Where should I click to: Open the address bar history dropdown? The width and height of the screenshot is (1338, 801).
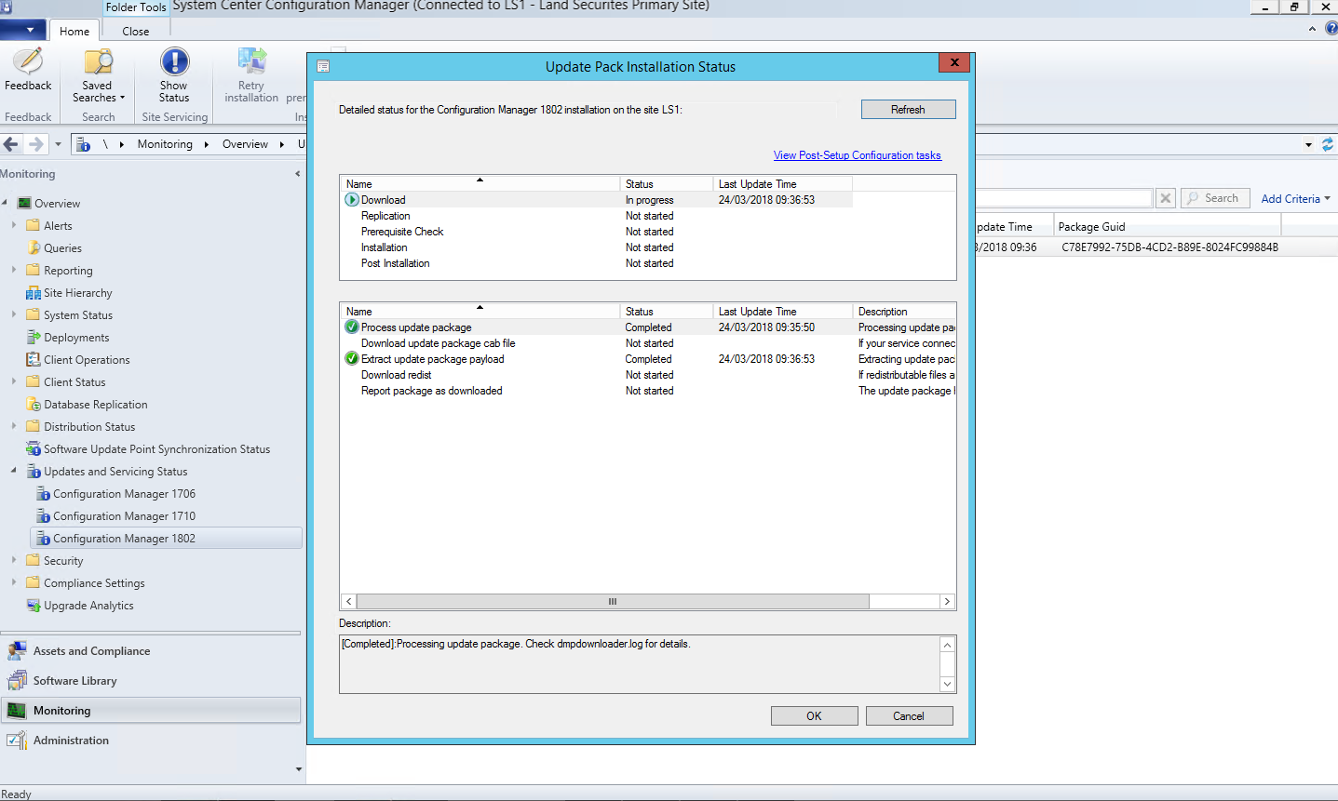[1308, 144]
